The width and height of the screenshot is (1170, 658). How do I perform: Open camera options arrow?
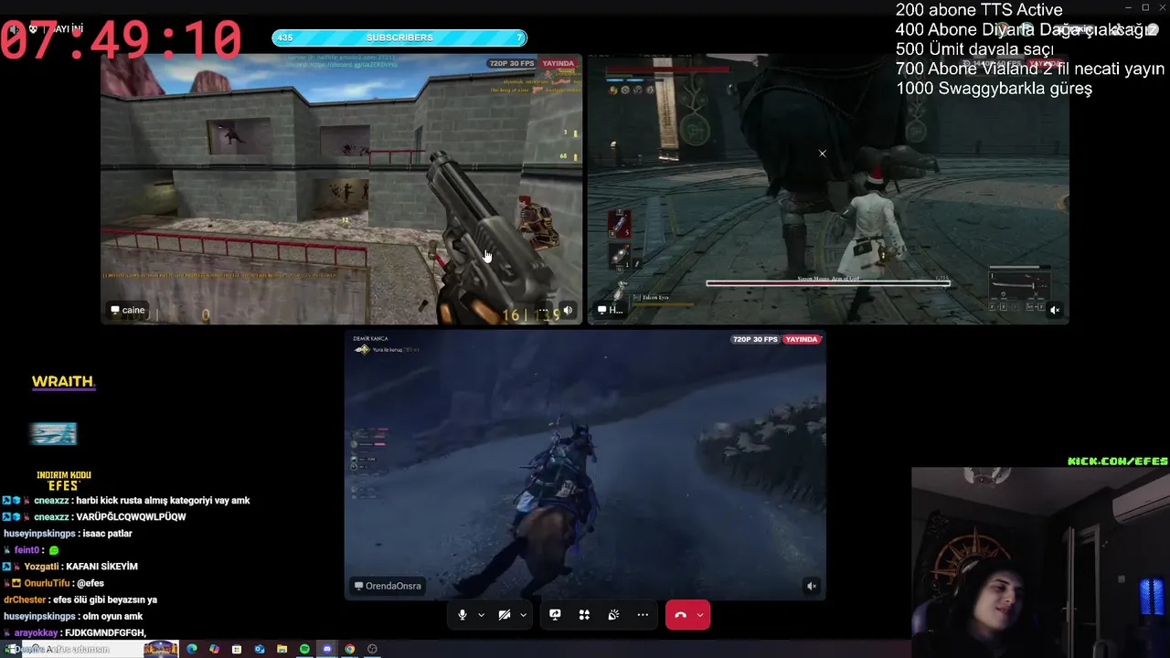(523, 615)
